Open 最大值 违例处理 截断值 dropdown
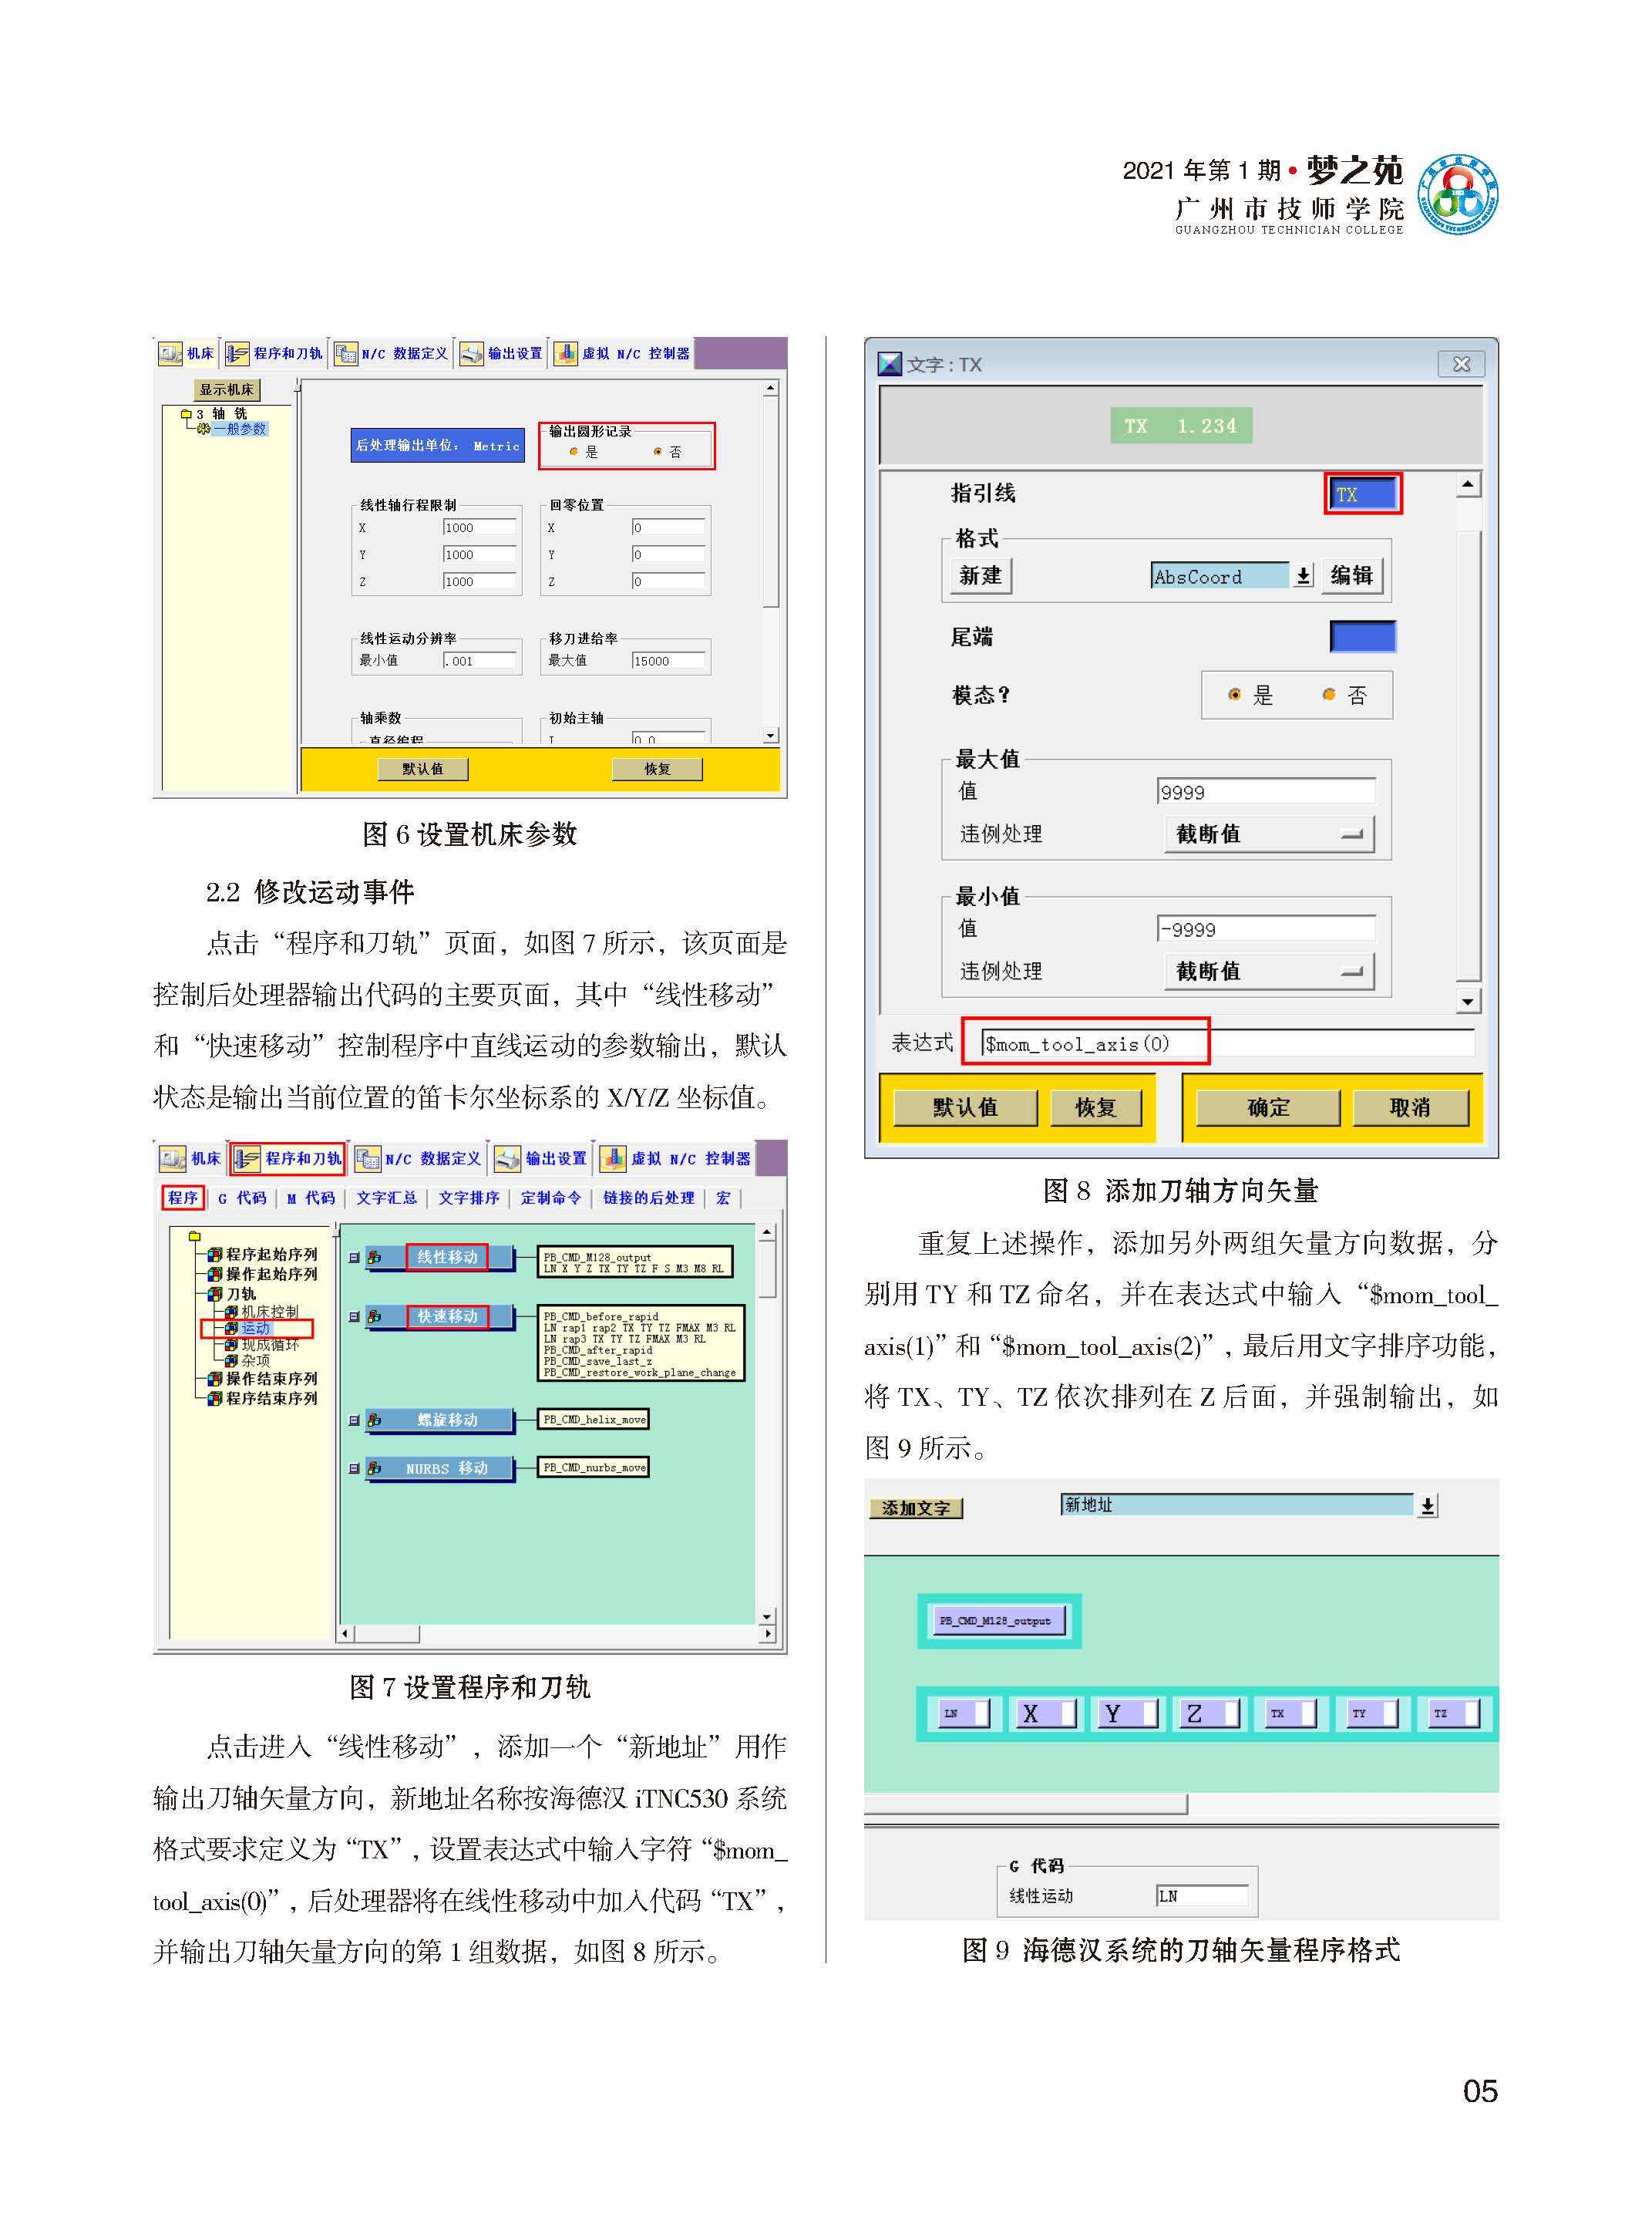Image resolution: width=1652 pixels, height=2227 pixels. pos(1269,834)
